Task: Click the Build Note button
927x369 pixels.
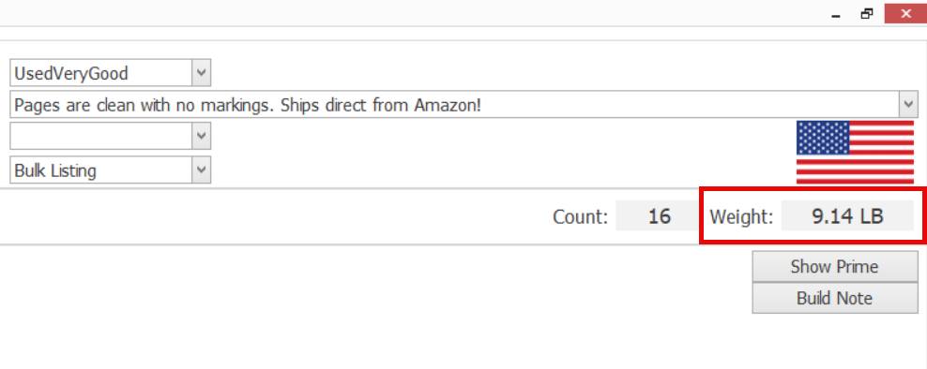Action: 835,298
